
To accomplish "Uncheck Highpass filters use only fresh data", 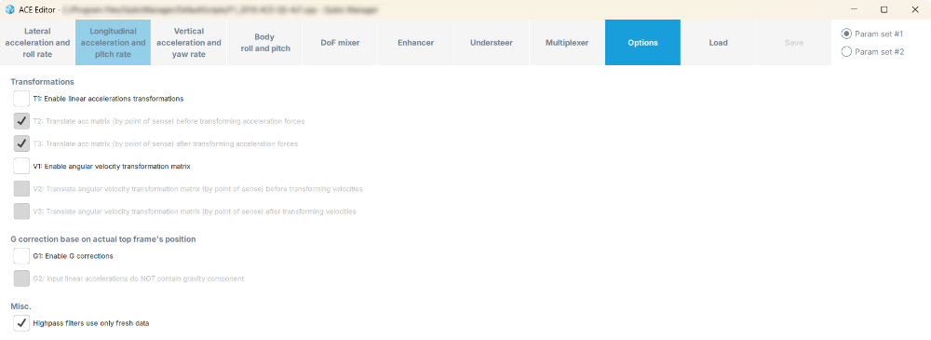I will tap(21, 323).
